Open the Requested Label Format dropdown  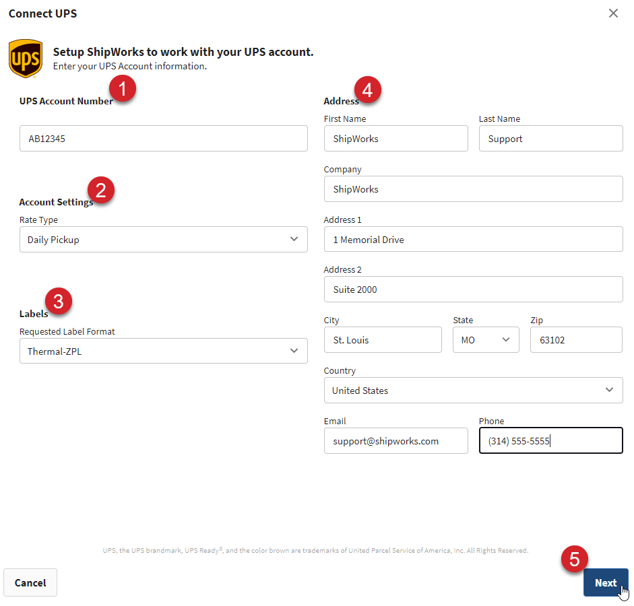pyautogui.click(x=163, y=351)
